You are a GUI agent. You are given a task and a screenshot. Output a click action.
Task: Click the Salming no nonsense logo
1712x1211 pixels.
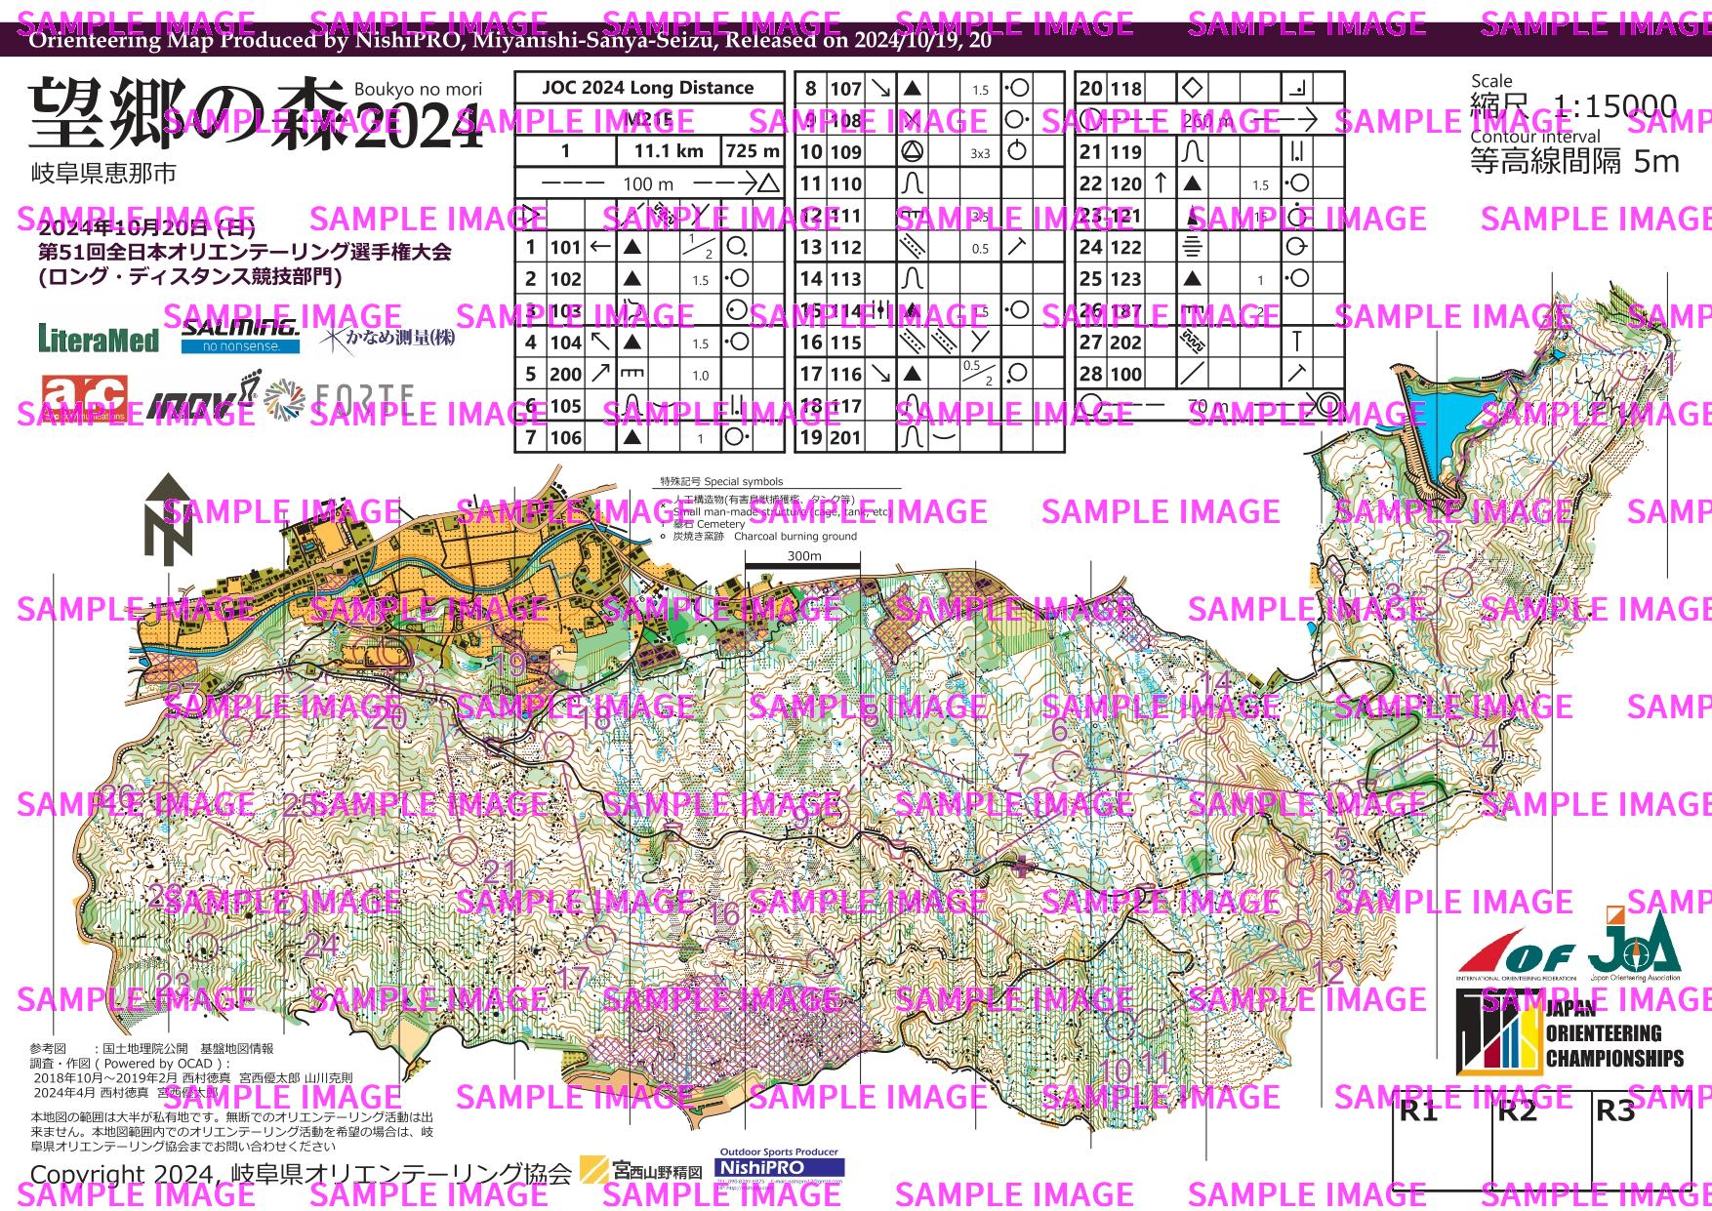pyautogui.click(x=240, y=335)
